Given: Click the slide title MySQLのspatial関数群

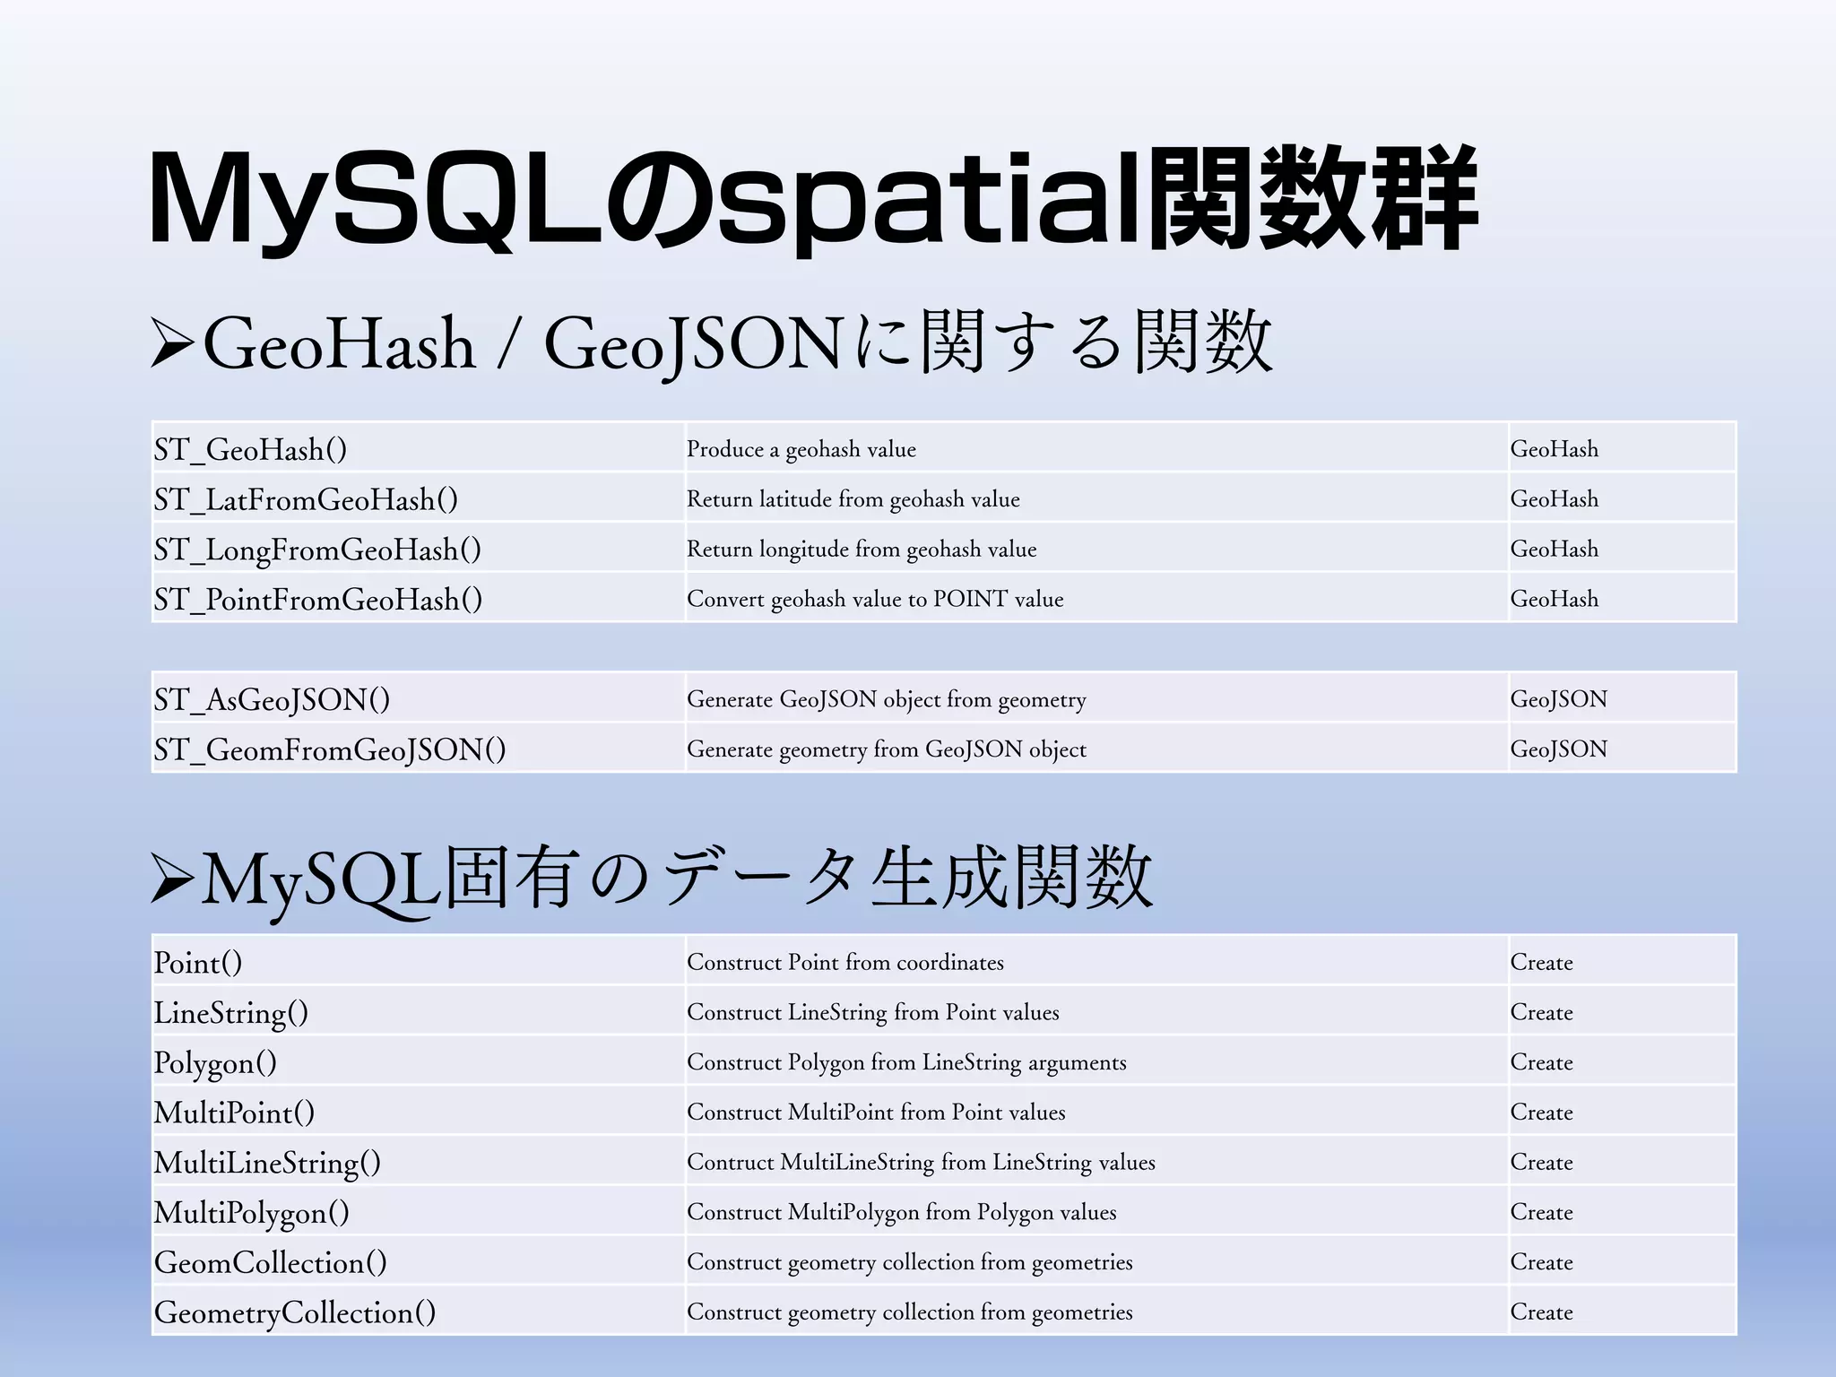Looking at the screenshot, I should pyautogui.click(x=812, y=199).
